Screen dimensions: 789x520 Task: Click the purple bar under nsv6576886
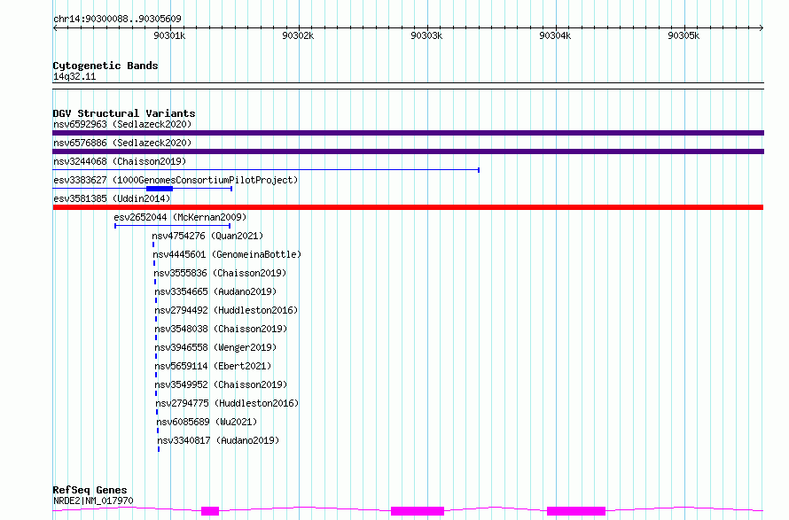point(408,151)
